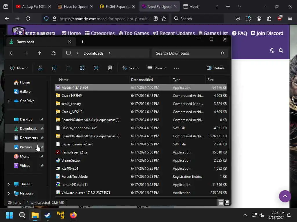The height and width of the screenshot is (222, 297).
Task: Click the Rename icon in Explorer toolbar
Action: pos(82,68)
